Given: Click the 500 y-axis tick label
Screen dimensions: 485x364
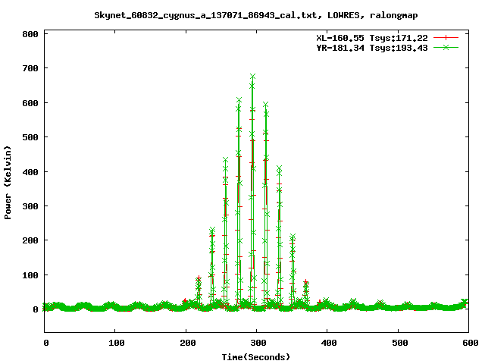Looking at the screenshot, I should tap(30, 137).
